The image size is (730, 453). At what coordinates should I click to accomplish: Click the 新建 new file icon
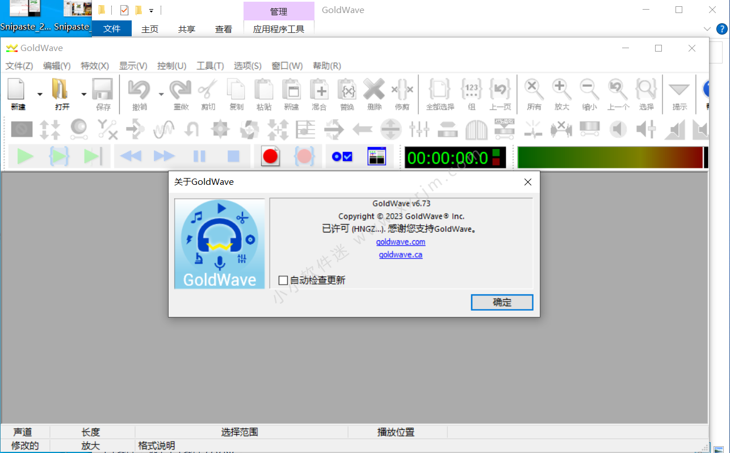pyautogui.click(x=17, y=90)
